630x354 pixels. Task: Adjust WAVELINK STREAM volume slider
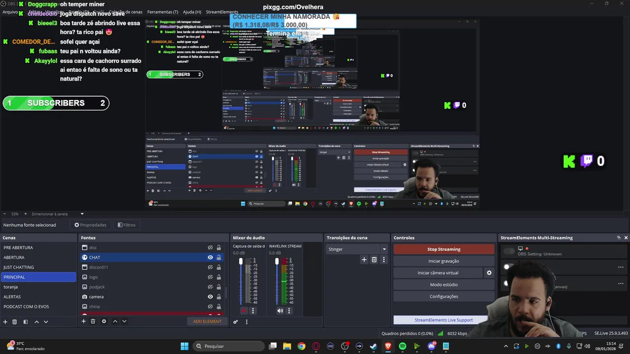coord(277,261)
